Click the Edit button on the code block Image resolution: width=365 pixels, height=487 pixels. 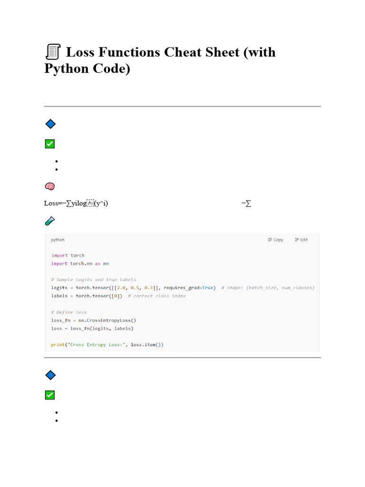pos(301,240)
